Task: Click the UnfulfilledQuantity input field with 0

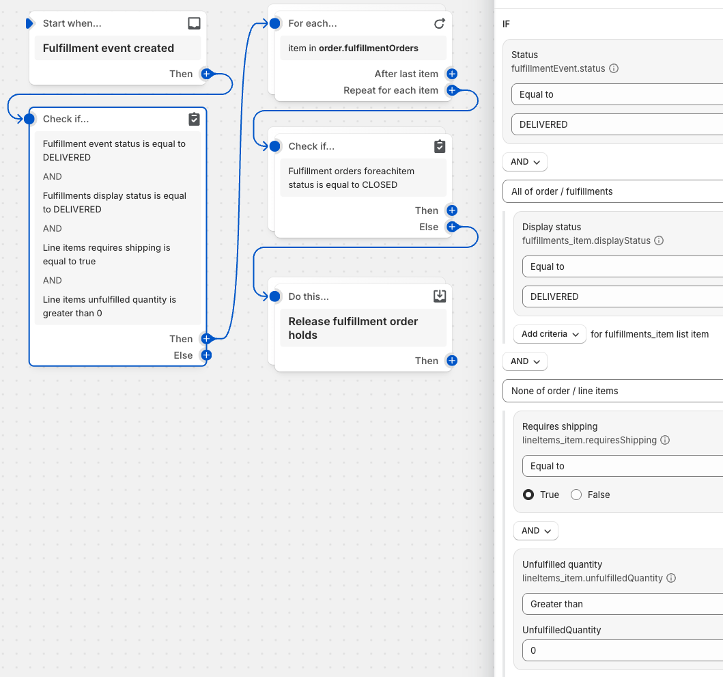Action: (621, 650)
